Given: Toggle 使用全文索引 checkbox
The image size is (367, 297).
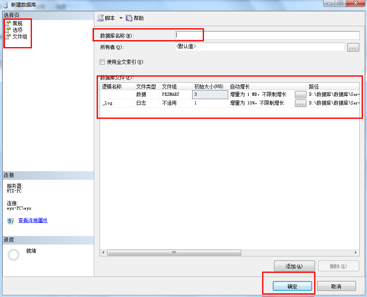Looking at the screenshot, I should tap(102, 62).
